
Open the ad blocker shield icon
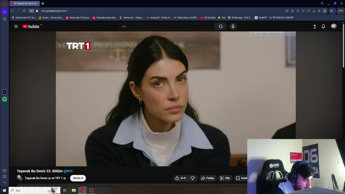pos(298,11)
